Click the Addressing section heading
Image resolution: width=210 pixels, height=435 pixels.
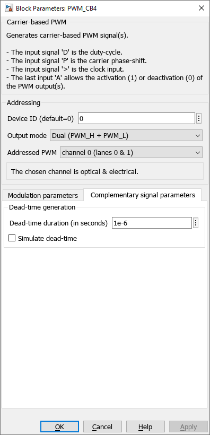pos(23,103)
